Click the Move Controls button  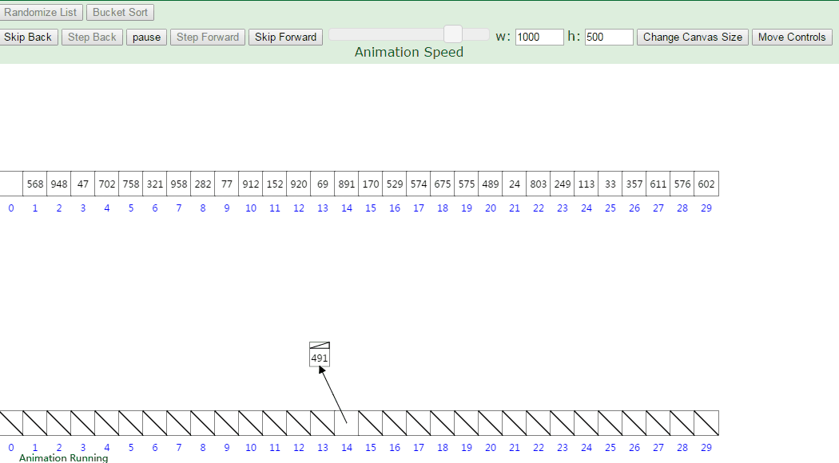click(792, 37)
